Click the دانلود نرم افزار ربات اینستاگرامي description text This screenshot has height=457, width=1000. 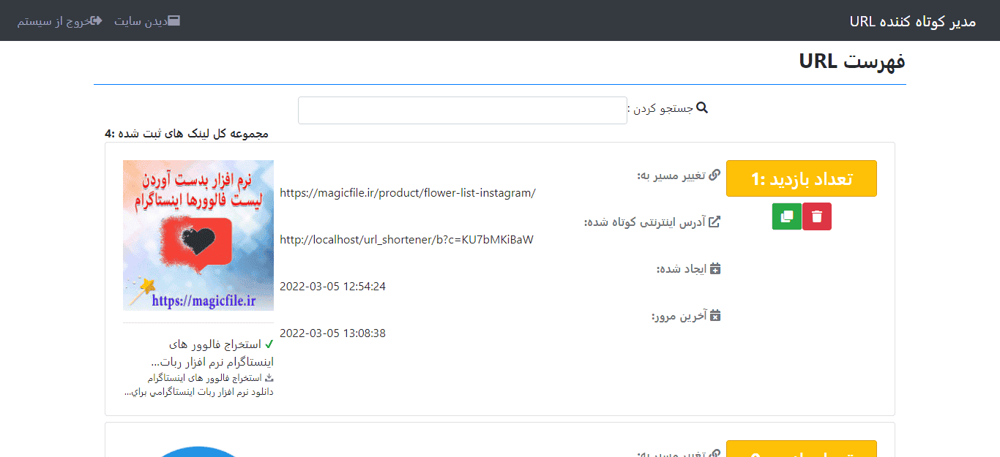tap(198, 392)
